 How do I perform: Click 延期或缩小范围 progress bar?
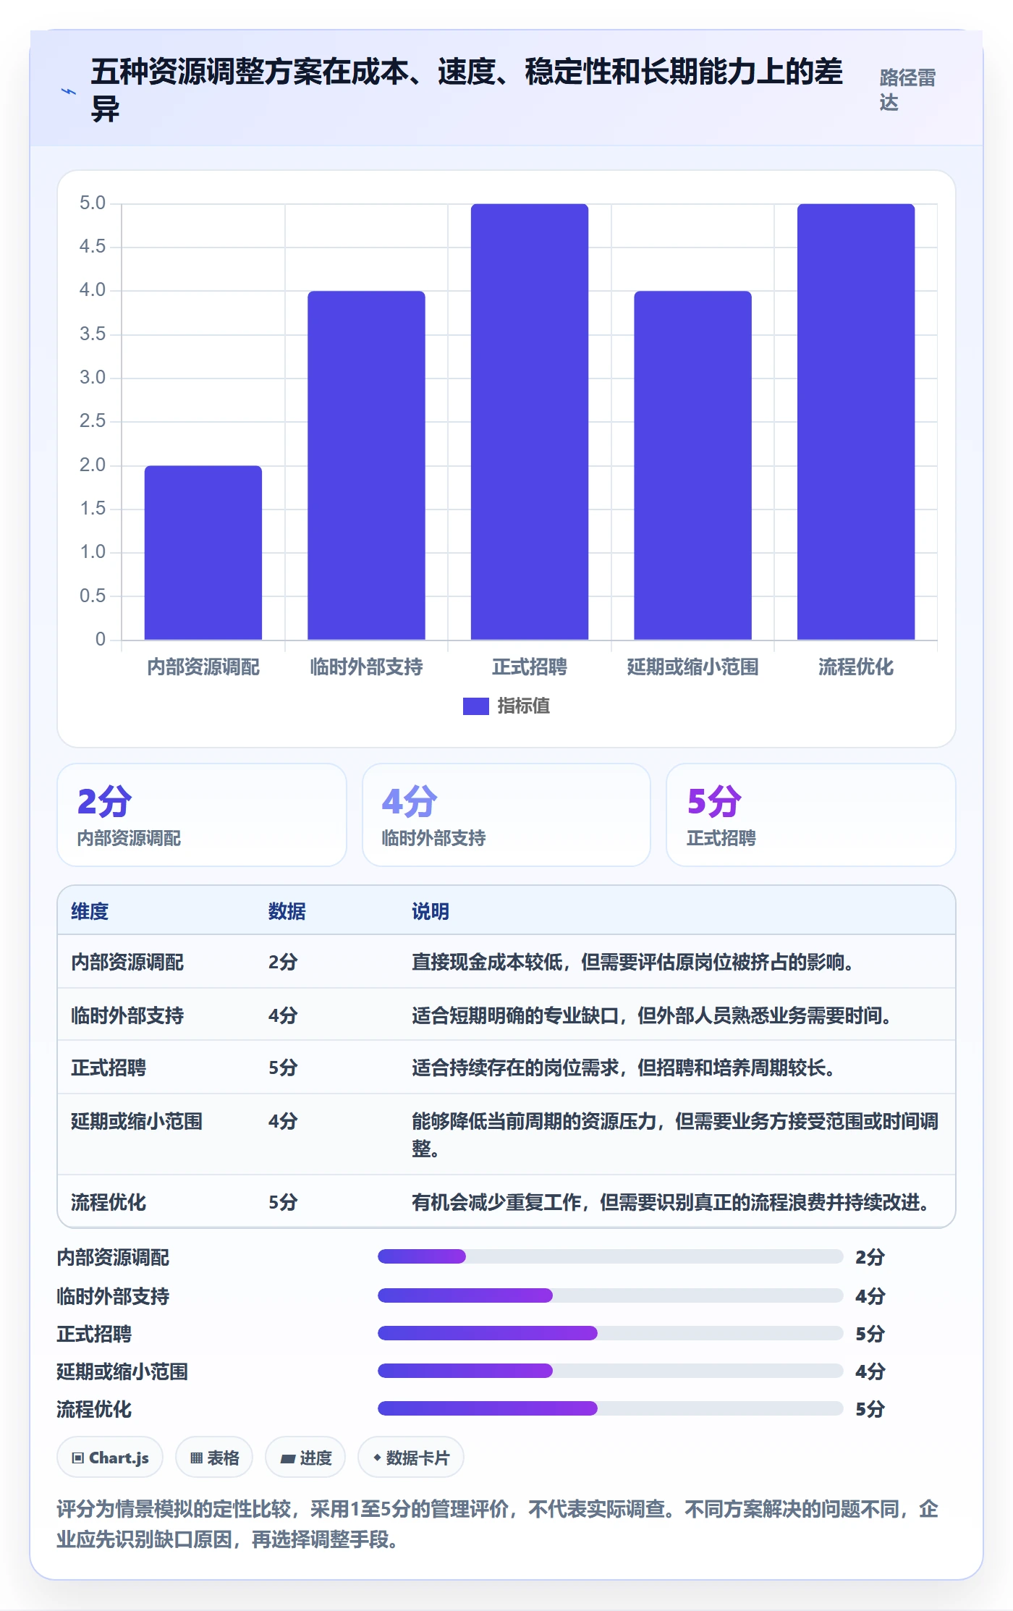pyautogui.click(x=610, y=1371)
